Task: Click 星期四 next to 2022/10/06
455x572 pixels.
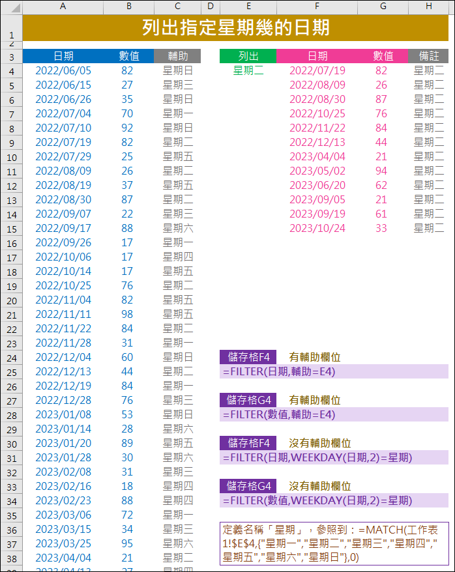Action: click(178, 257)
